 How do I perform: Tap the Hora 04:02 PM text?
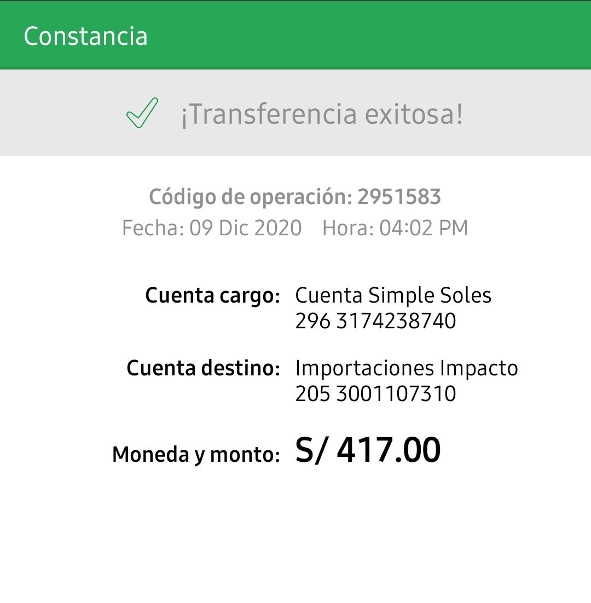tap(395, 228)
